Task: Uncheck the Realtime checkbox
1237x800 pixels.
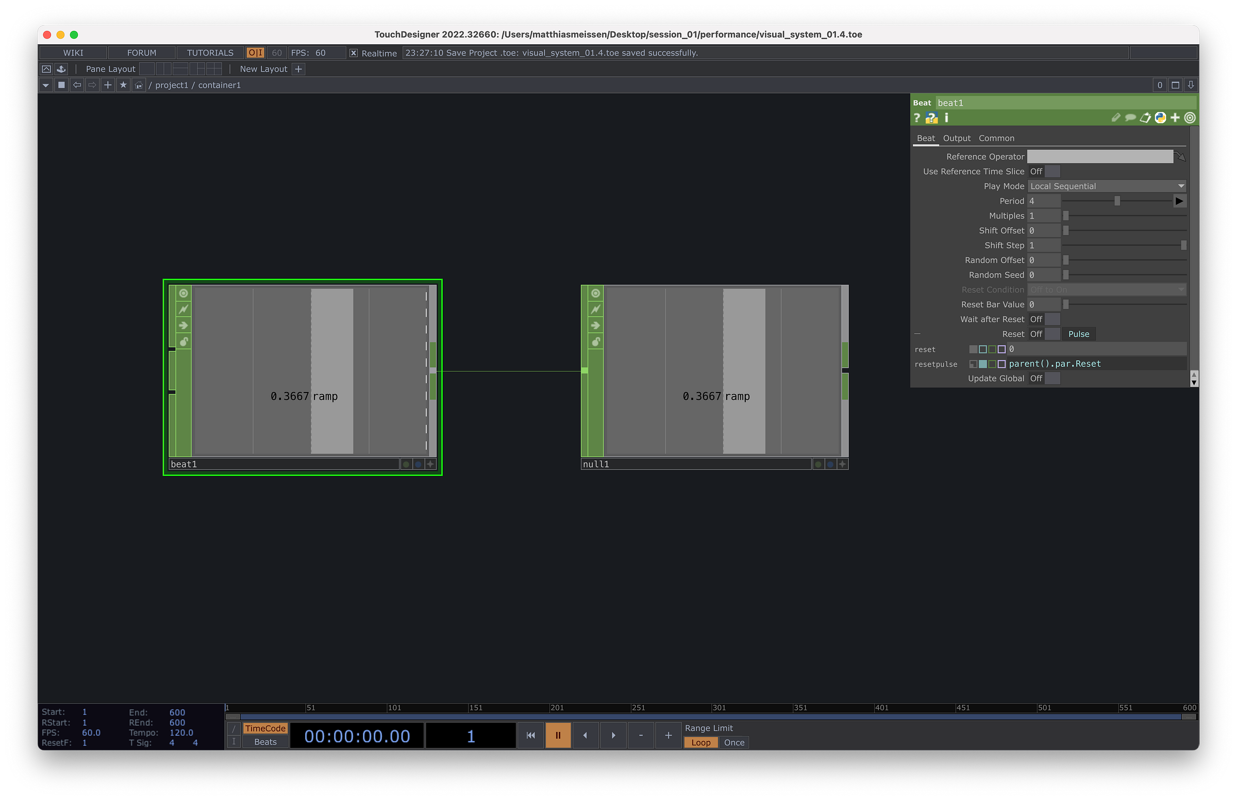Action: [354, 53]
